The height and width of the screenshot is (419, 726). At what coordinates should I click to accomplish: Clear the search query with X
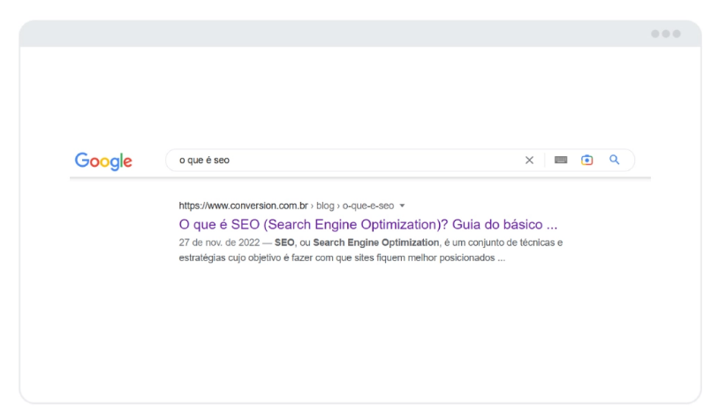(530, 161)
